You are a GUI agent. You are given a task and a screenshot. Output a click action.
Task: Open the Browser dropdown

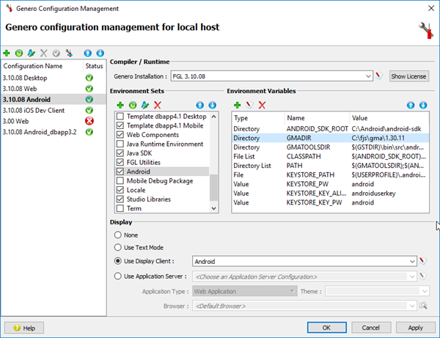(x=412, y=306)
